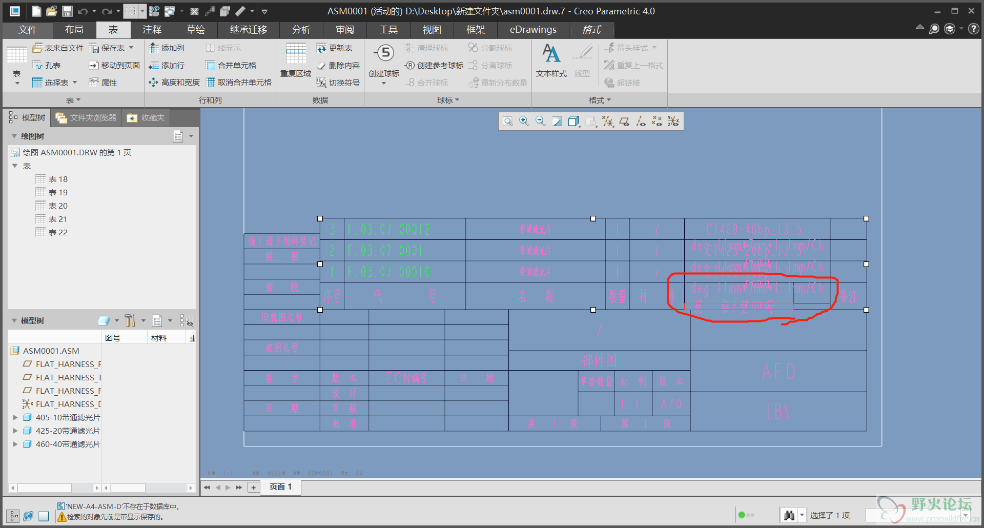Expand the 460-40带通滤光片 part node
984x528 pixels.
[15, 444]
